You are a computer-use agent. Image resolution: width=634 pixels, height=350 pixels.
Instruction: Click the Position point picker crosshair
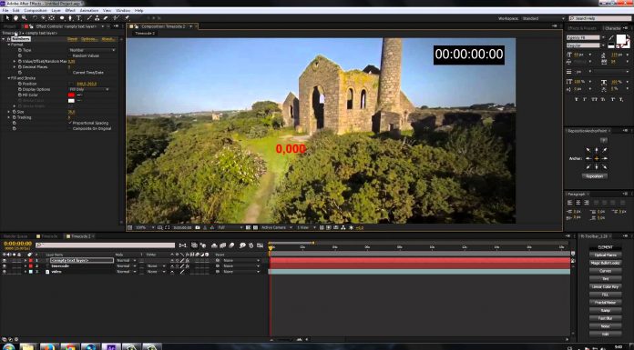click(x=72, y=84)
